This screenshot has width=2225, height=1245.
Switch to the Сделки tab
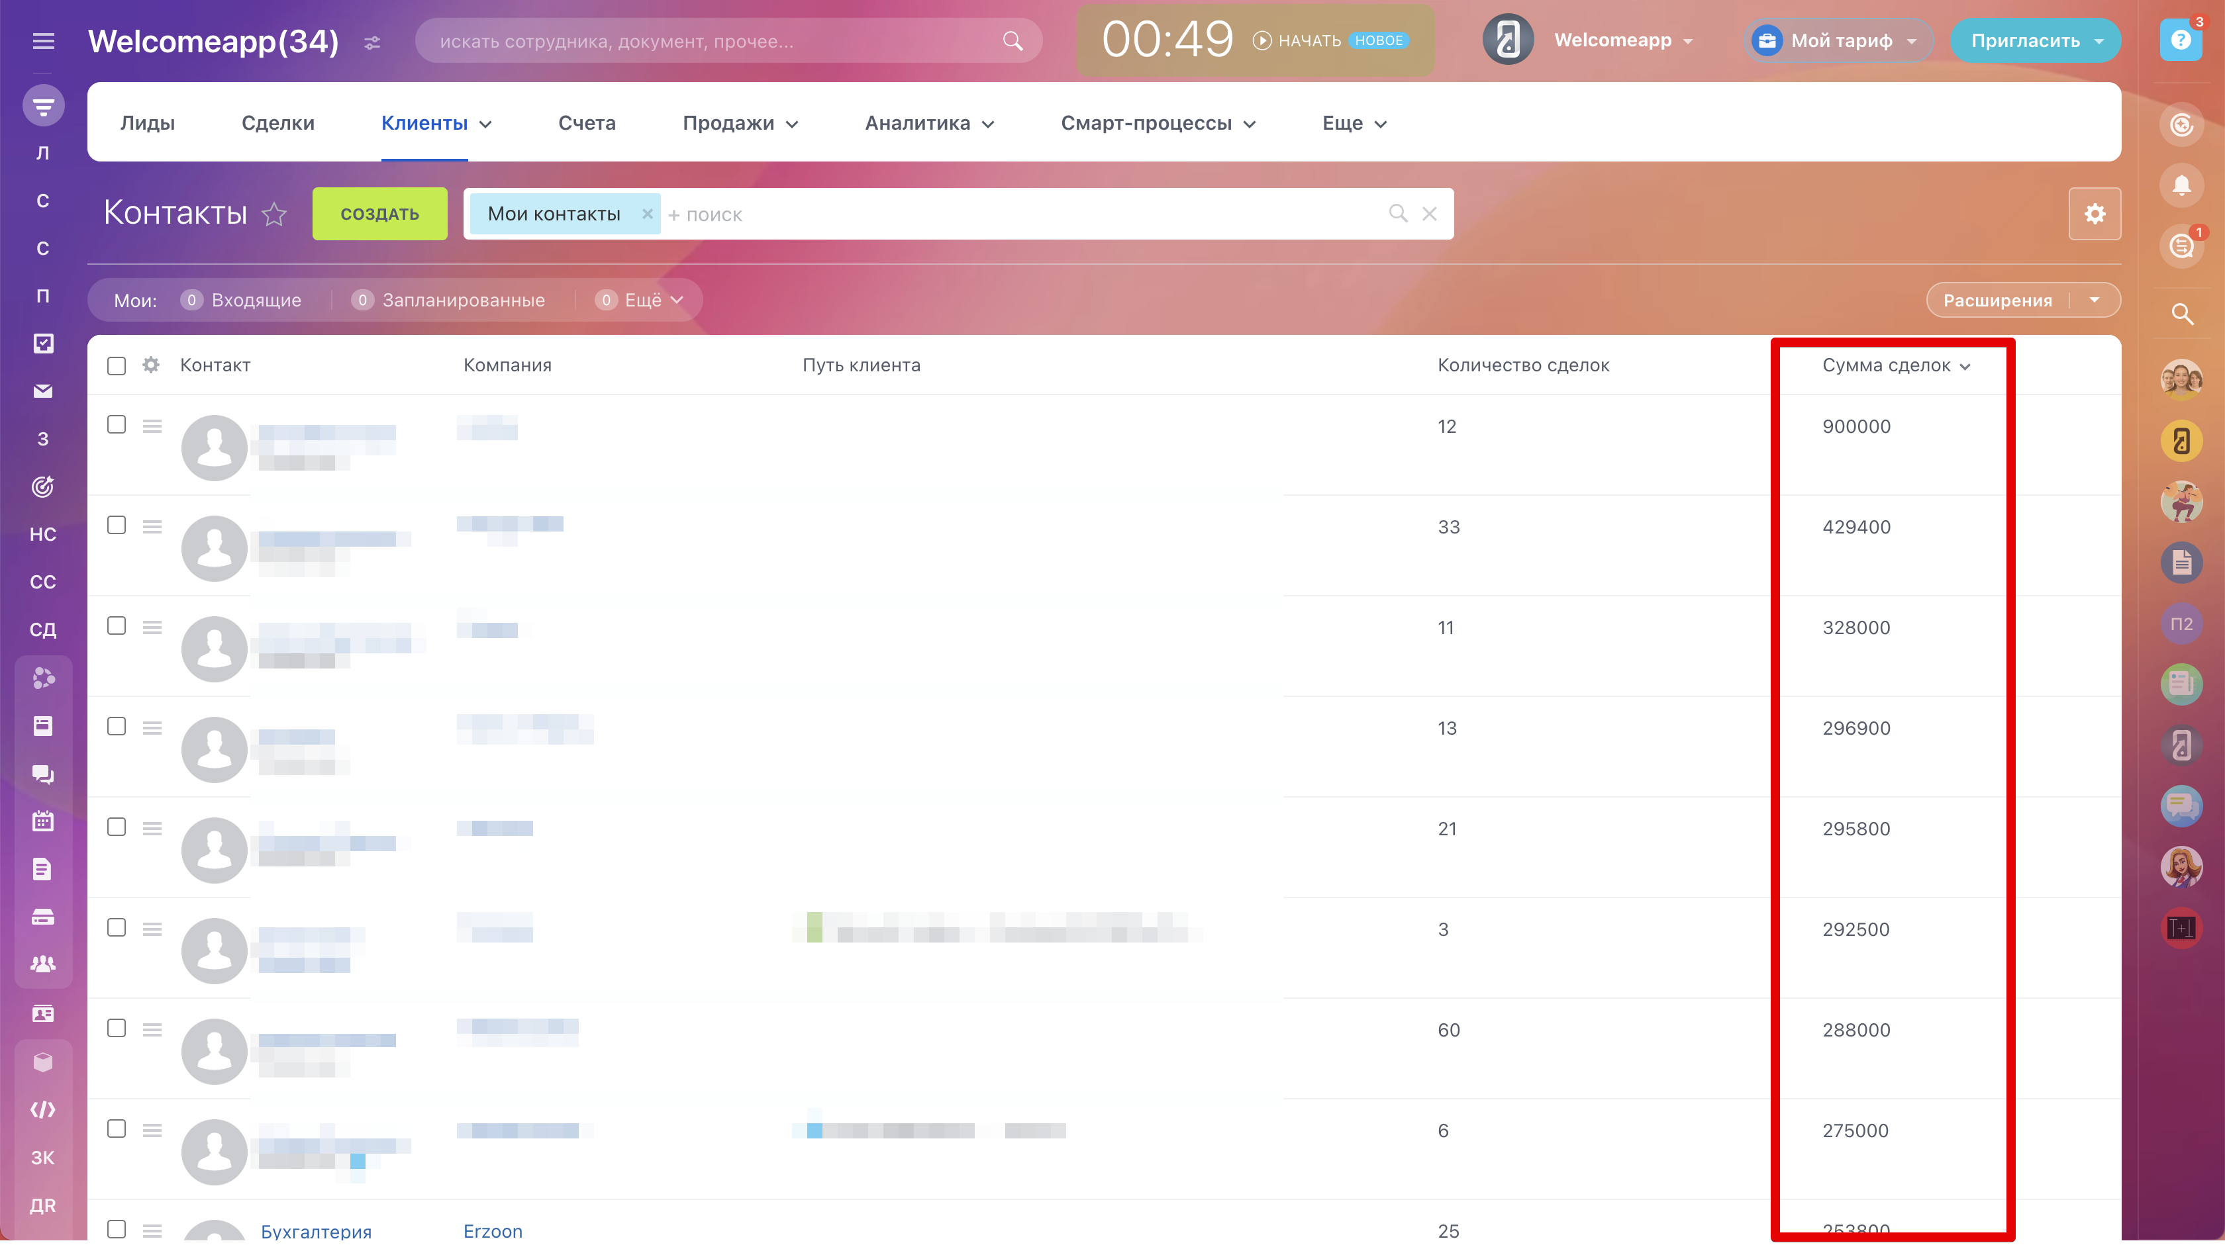(x=278, y=124)
